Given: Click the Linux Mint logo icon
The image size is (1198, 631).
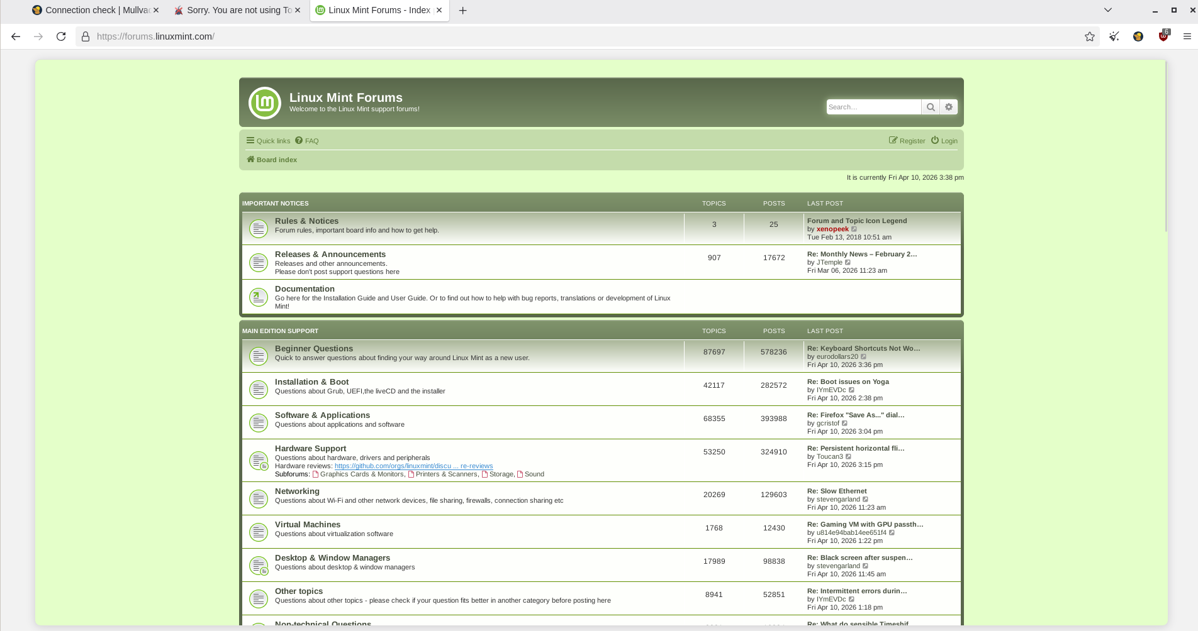Looking at the screenshot, I should 265,103.
